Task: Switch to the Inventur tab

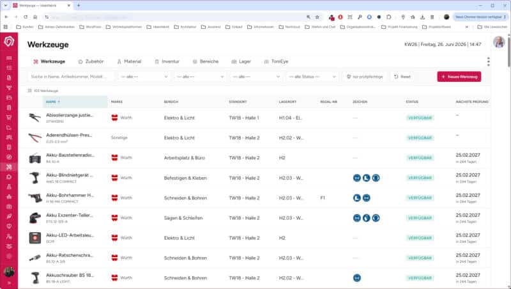Action: [167, 61]
